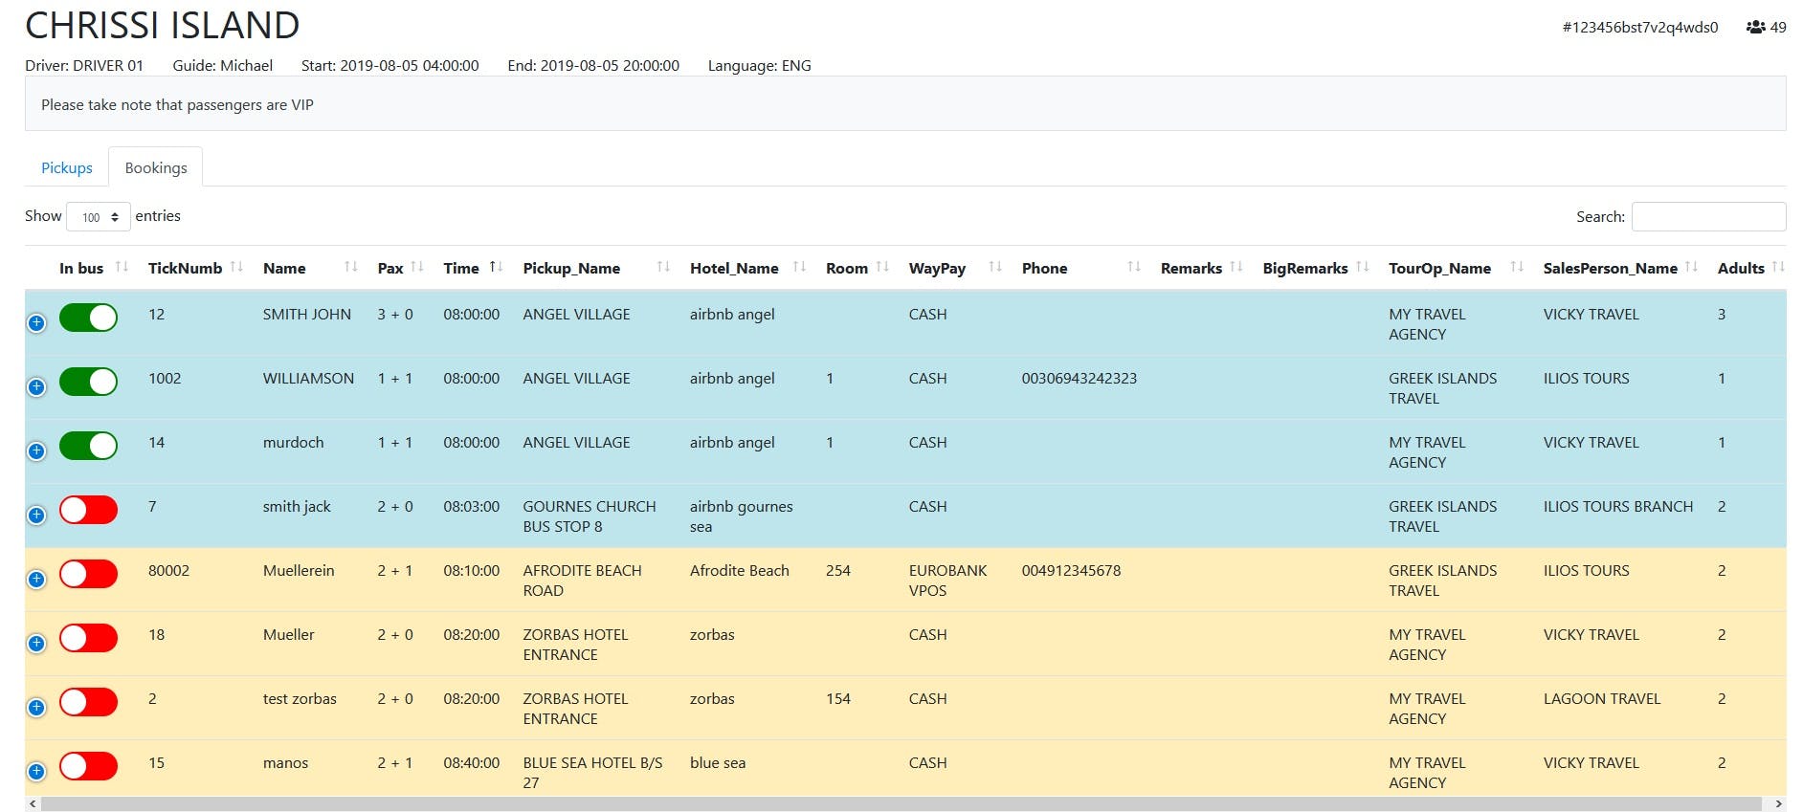Expand row details for WILLIAMSON

[36, 387]
